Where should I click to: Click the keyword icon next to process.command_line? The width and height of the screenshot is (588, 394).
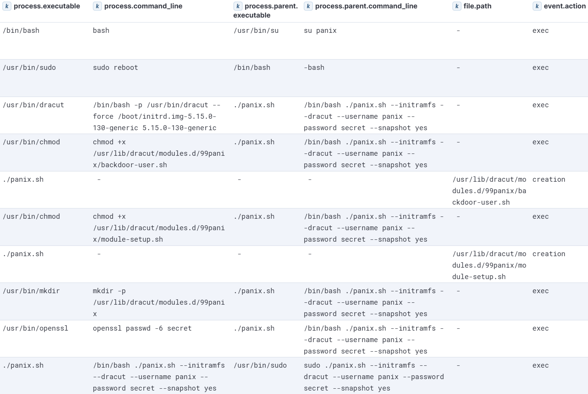(x=97, y=6)
